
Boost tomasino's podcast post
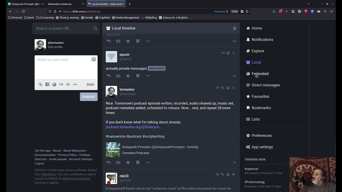(118, 162)
